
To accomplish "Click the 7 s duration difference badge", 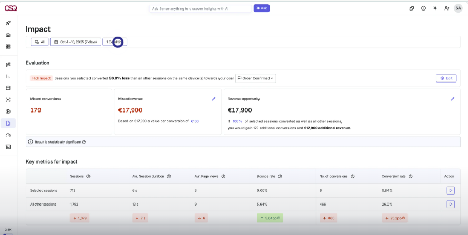I will click(140, 218).
